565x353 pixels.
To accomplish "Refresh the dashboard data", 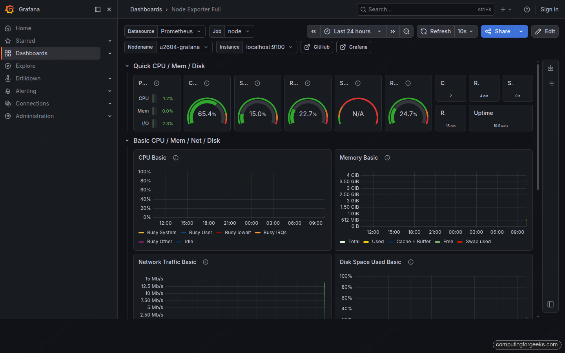I will pos(436,31).
